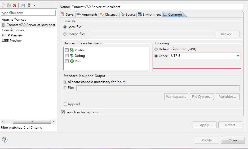Click the left scroll arrow in the left panel

[3, 122]
